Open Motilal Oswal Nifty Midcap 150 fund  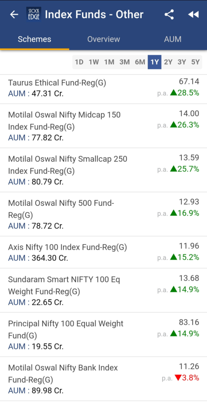coord(103,126)
